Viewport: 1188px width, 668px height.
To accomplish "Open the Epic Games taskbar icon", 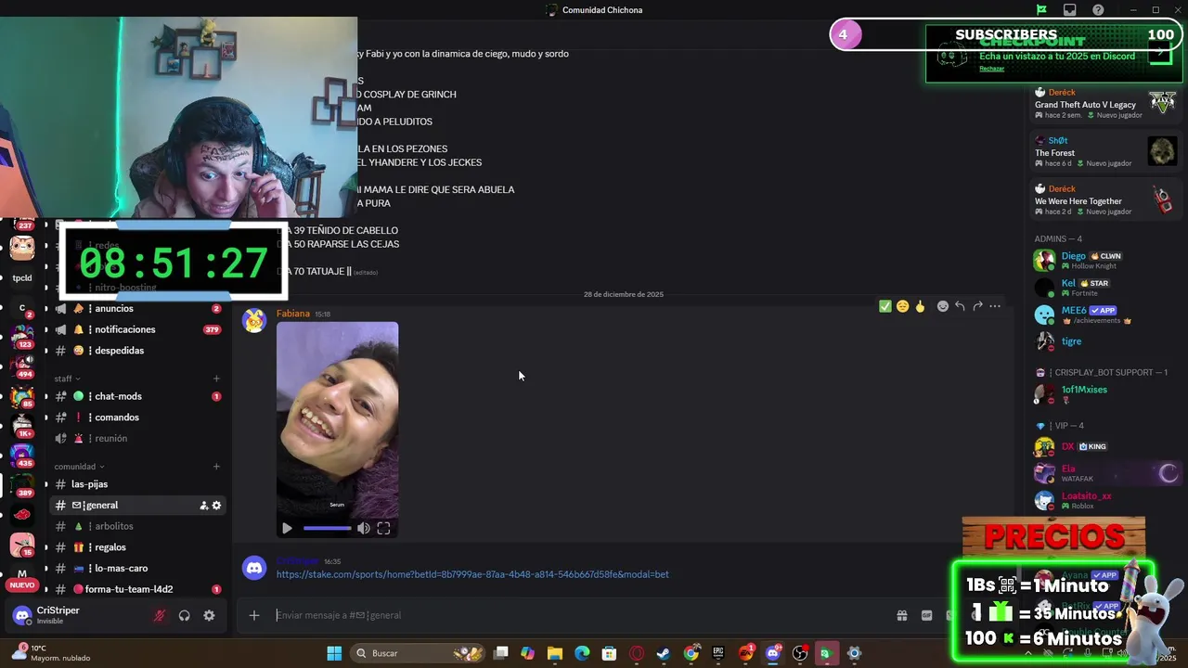I will tap(718, 653).
